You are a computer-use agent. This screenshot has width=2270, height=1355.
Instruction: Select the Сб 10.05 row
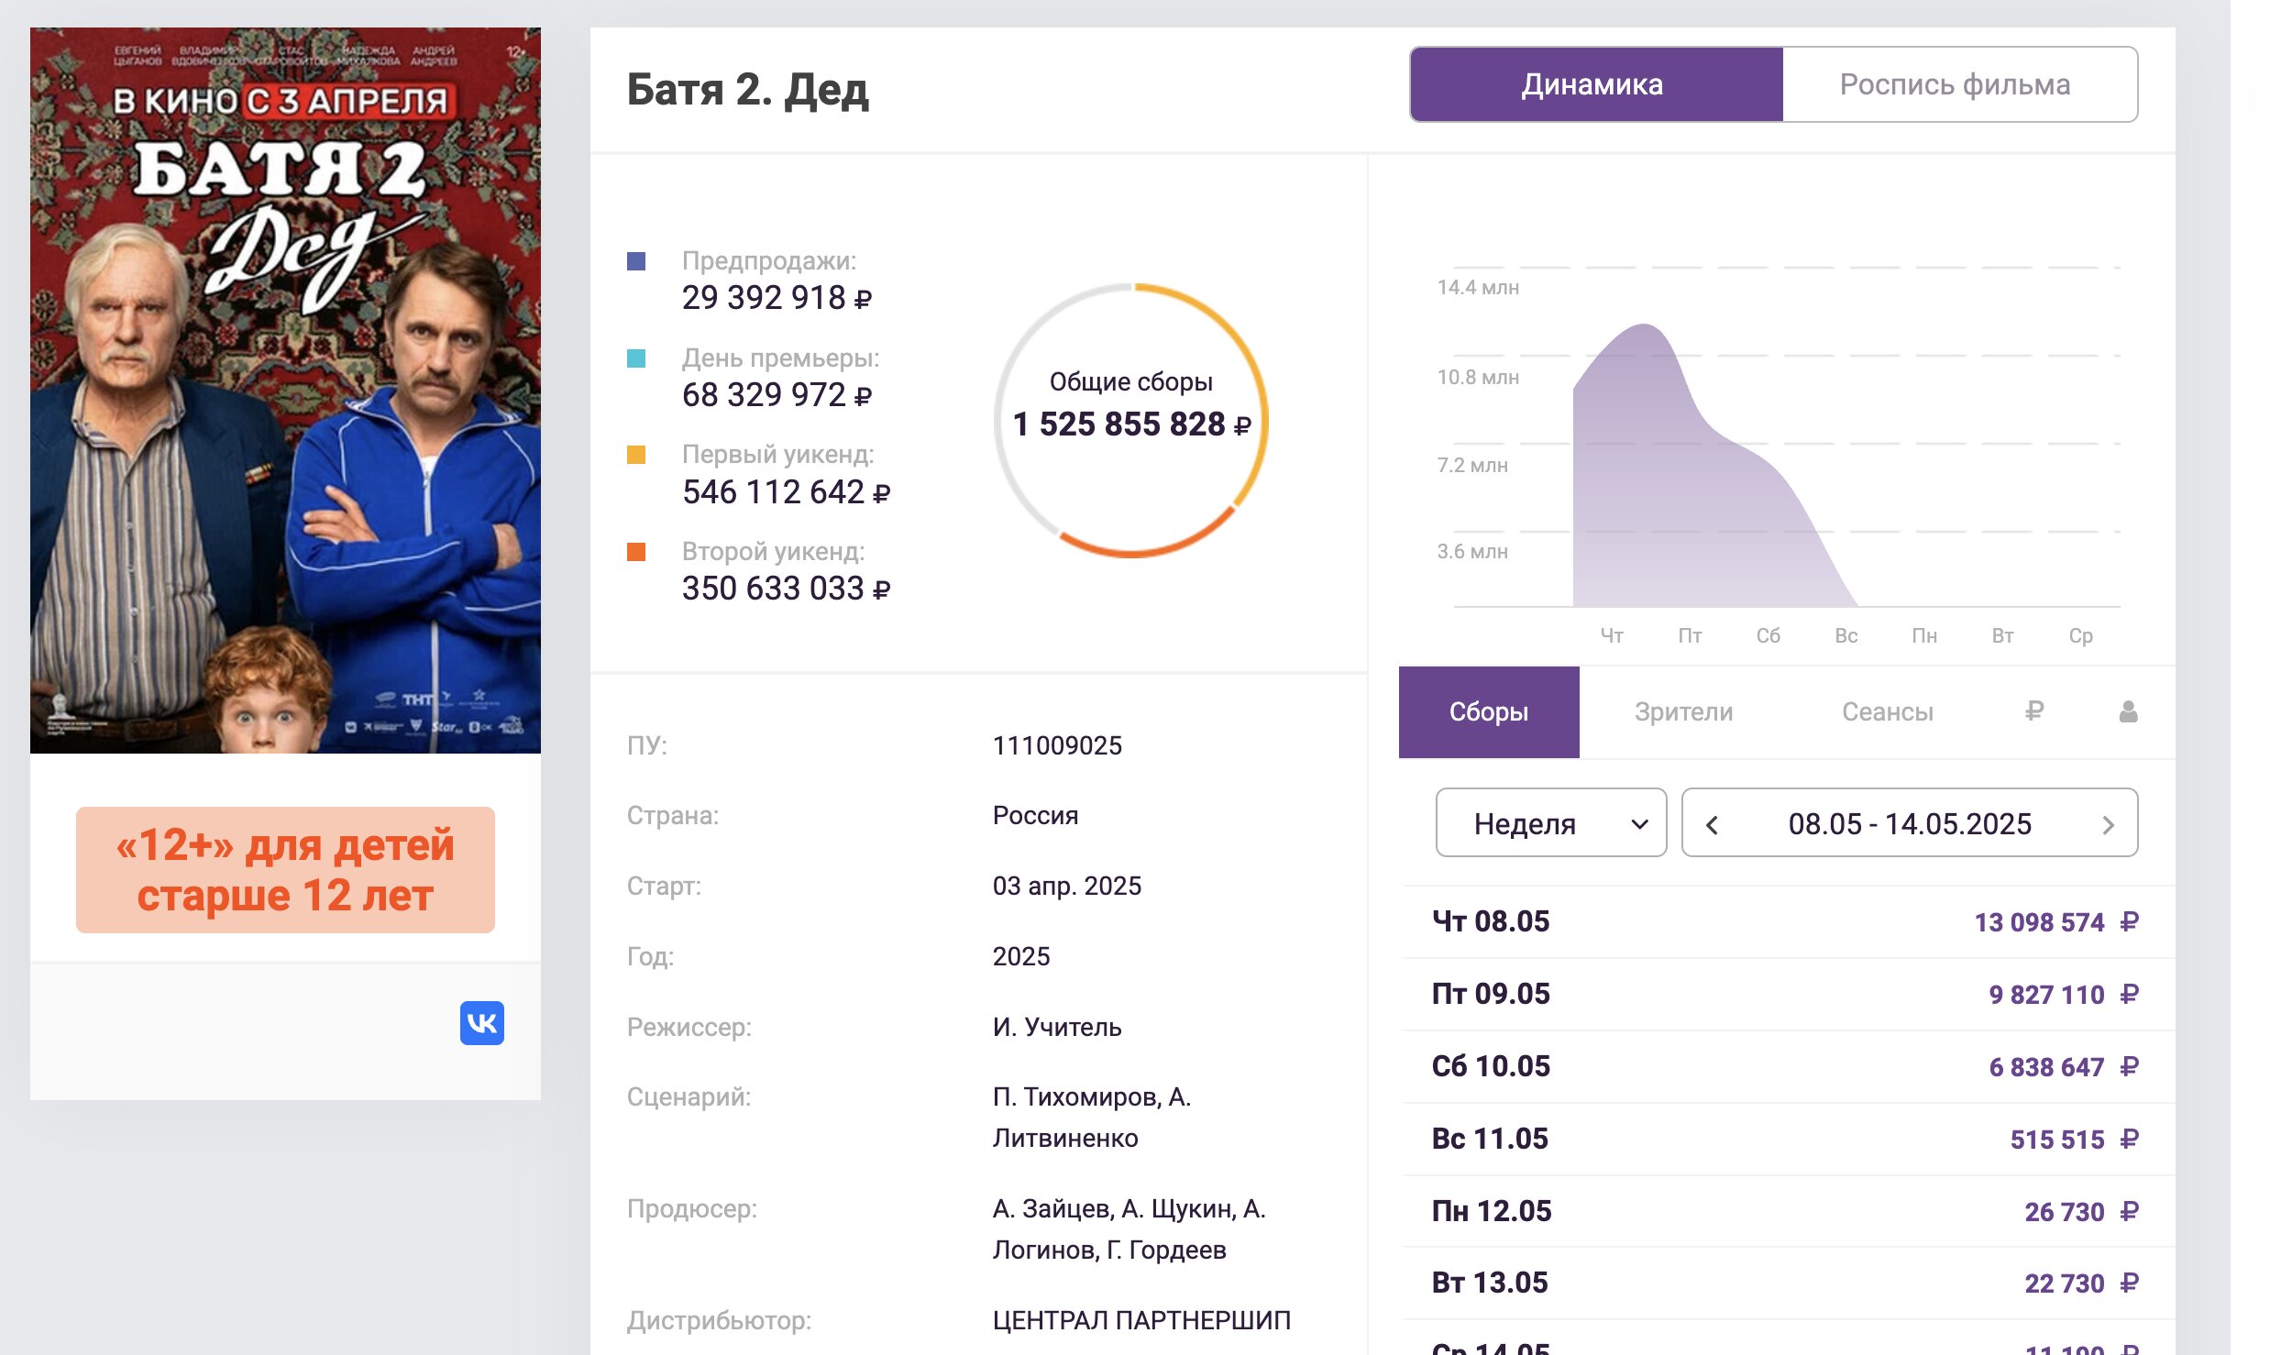coord(1786,1066)
